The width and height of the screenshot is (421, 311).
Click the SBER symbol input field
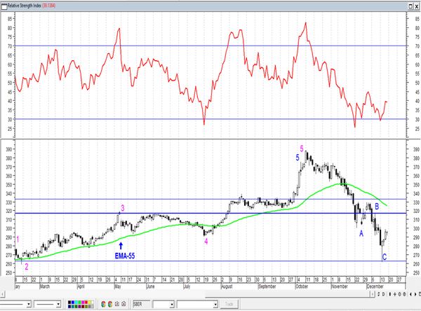pyautogui.click(x=142, y=304)
